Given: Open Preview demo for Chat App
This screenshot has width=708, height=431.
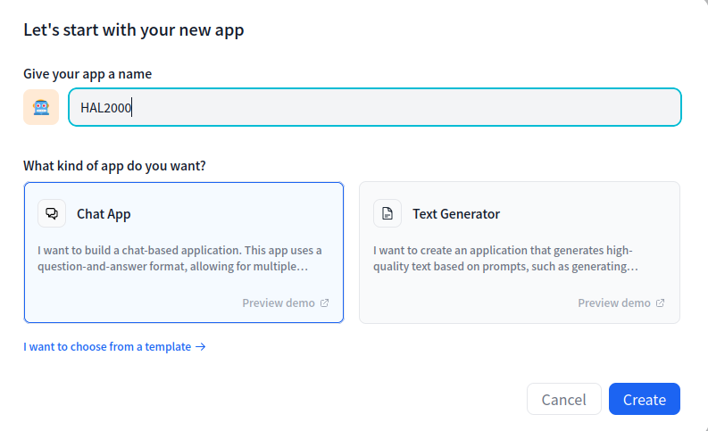Looking at the screenshot, I should point(286,303).
